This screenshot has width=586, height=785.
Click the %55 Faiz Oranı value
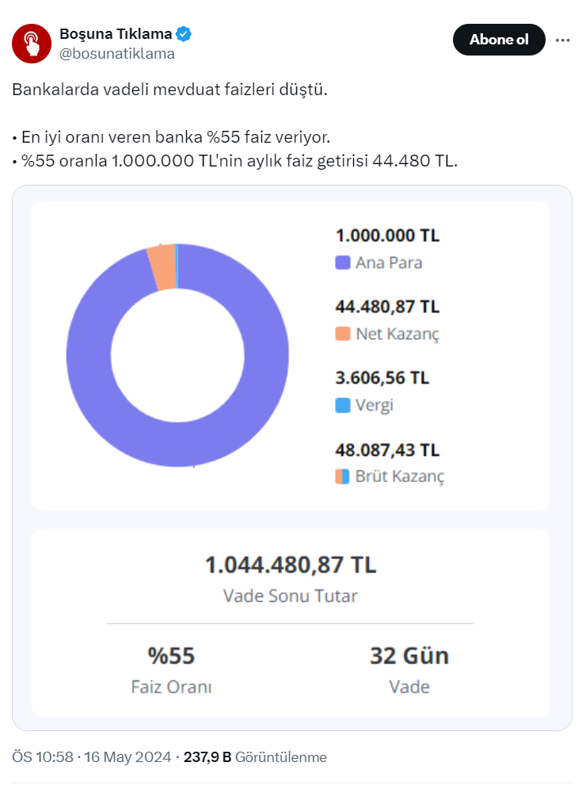tap(171, 657)
